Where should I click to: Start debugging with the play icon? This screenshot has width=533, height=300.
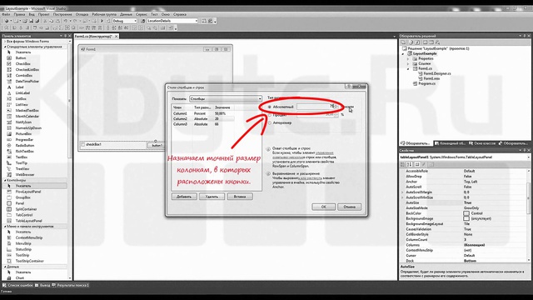point(102,21)
